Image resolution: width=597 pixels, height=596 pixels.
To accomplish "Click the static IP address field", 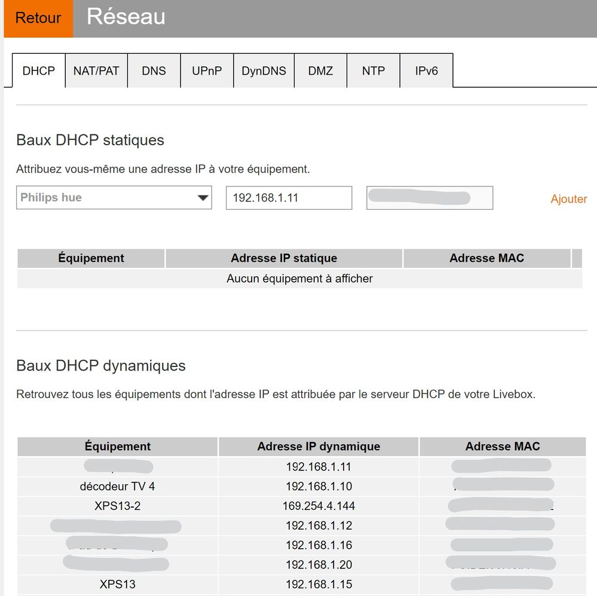I will pos(289,198).
